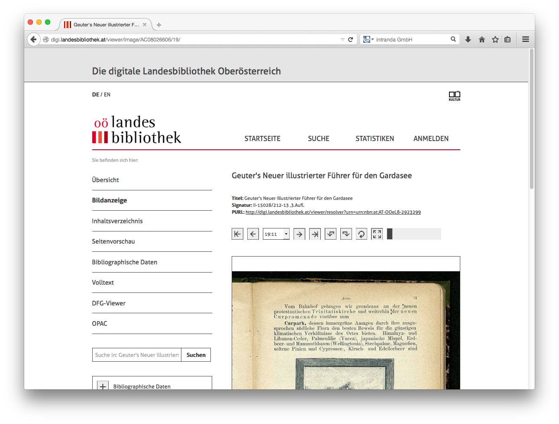Go to the next page
The height and width of the screenshot is (424, 559).
point(299,234)
